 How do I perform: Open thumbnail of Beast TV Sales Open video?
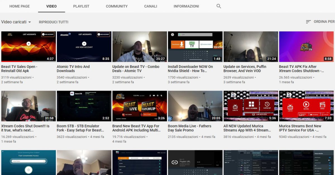[28, 47]
